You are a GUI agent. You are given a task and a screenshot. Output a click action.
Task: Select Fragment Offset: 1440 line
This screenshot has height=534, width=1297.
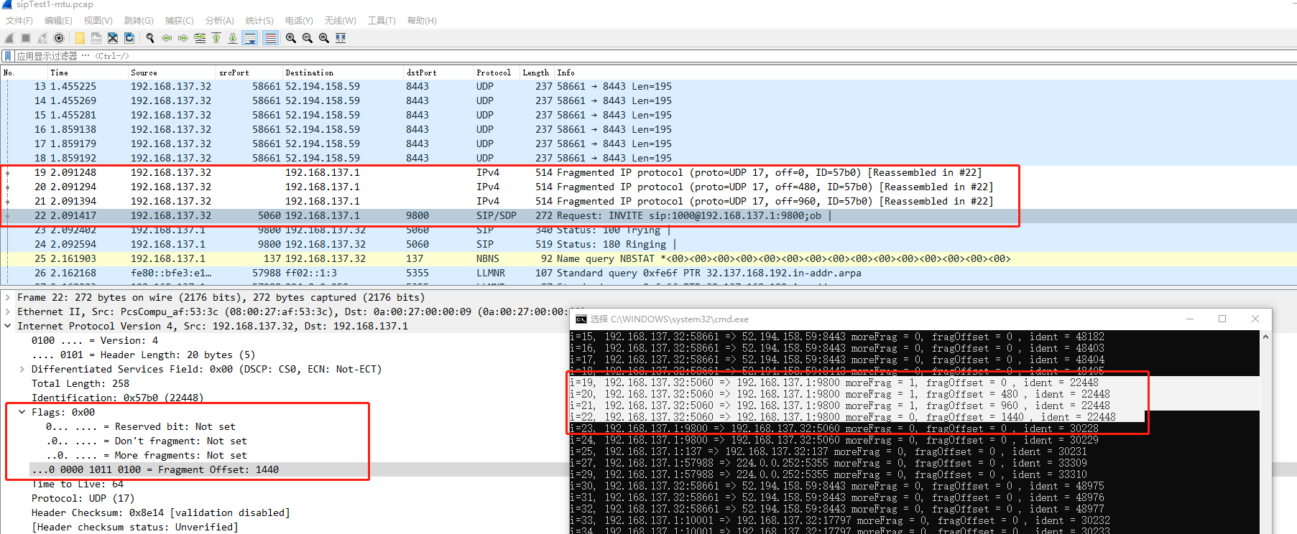(x=155, y=469)
